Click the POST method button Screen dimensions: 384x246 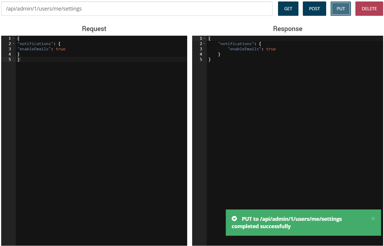(314, 8)
